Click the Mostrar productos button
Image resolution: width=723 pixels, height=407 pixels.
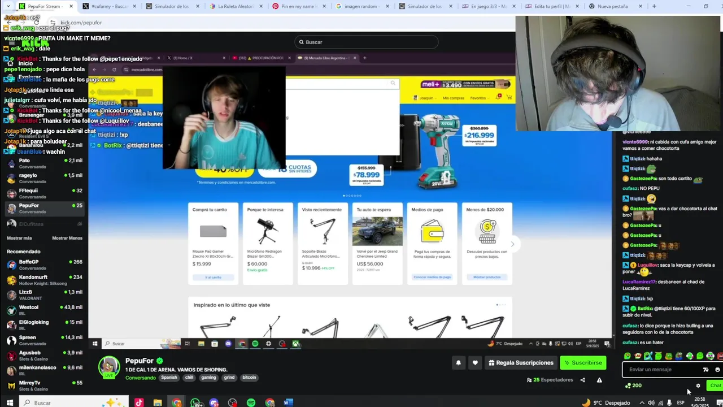487,277
